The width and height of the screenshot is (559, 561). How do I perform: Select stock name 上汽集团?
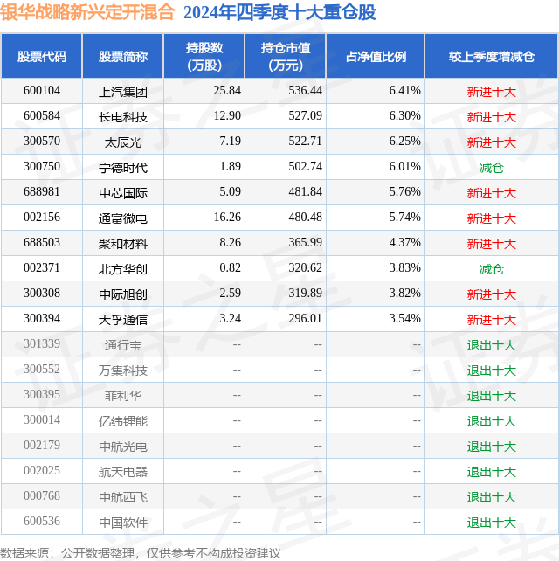coord(123,92)
